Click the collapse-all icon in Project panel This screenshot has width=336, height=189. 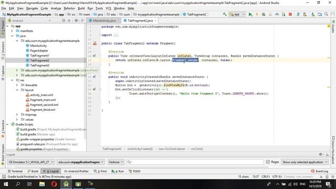pos(69,20)
